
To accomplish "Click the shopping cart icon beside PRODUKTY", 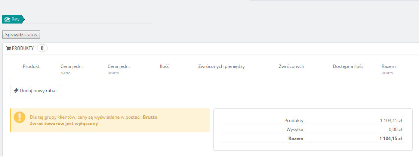I will click(x=9, y=49).
